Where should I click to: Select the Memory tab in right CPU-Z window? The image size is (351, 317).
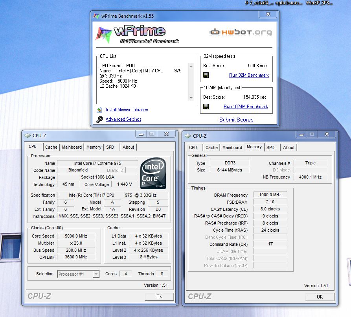[254, 147]
